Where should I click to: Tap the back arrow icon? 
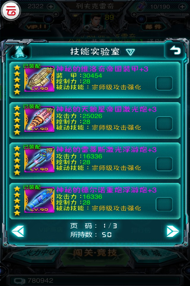coord(175,50)
